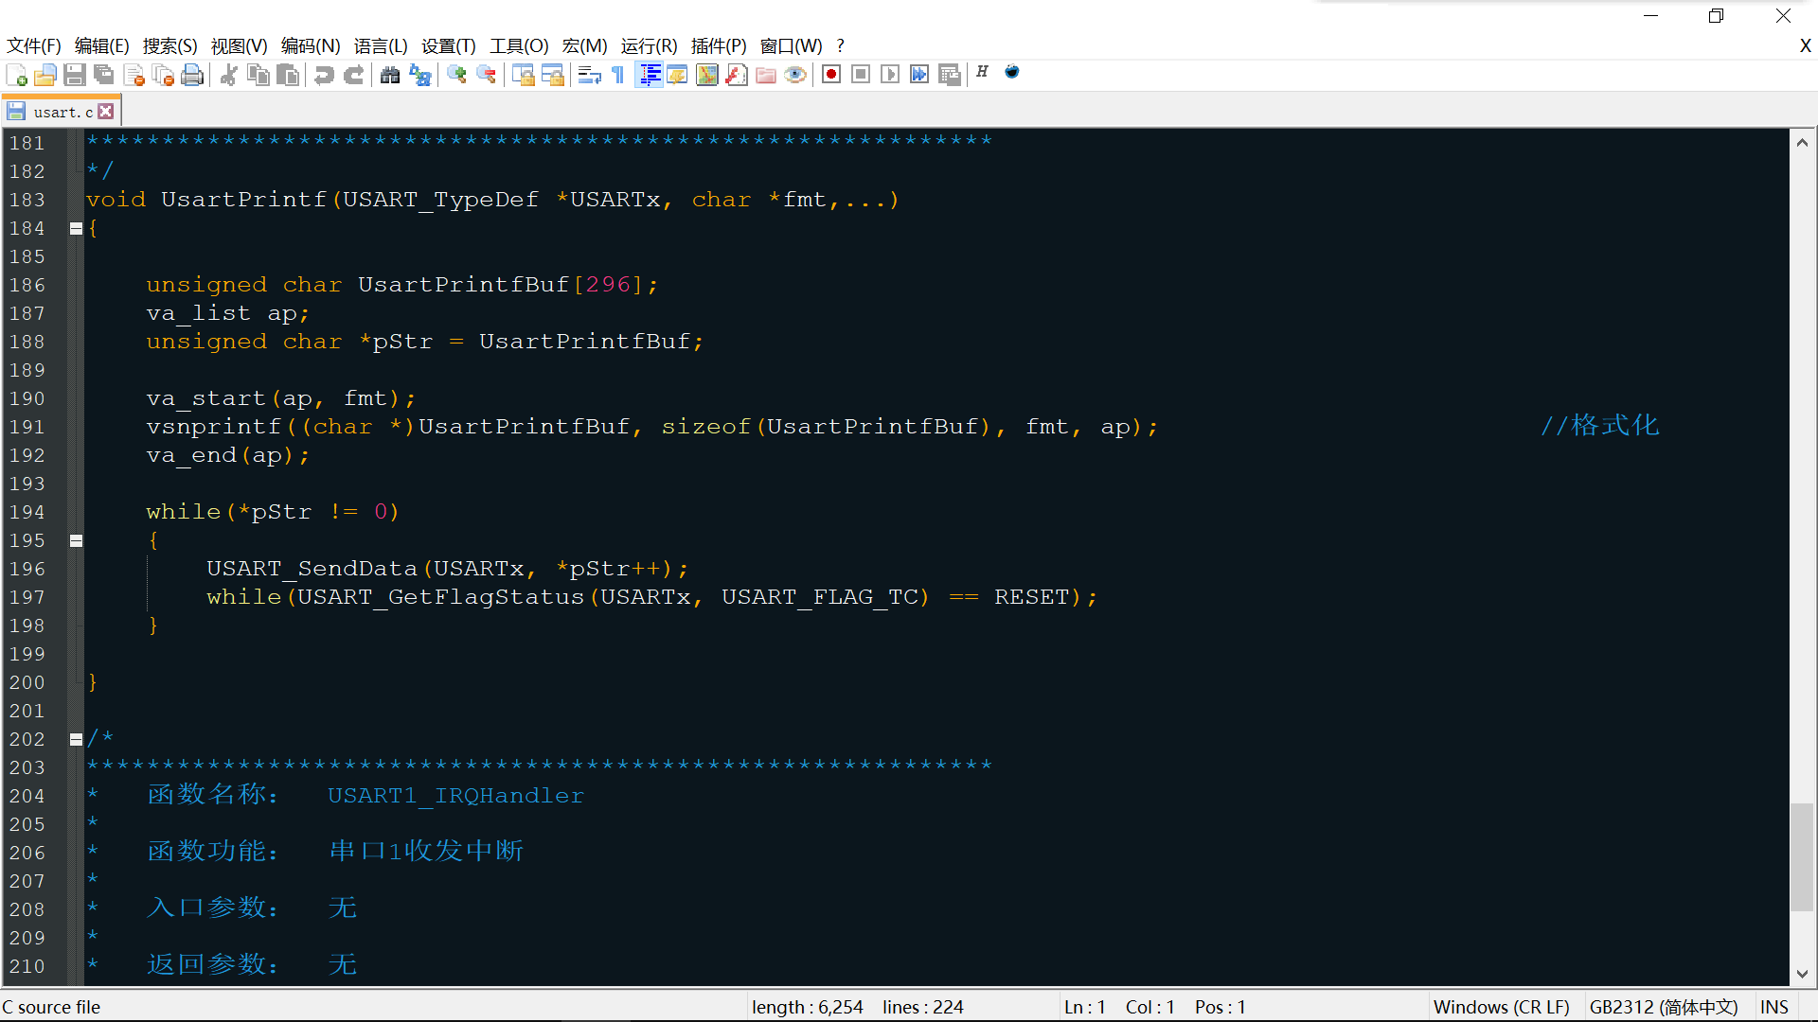The width and height of the screenshot is (1818, 1022).
Task: Start macro recording with red dot icon
Action: point(831,75)
